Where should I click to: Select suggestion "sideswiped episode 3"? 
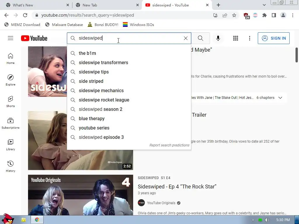point(129,137)
